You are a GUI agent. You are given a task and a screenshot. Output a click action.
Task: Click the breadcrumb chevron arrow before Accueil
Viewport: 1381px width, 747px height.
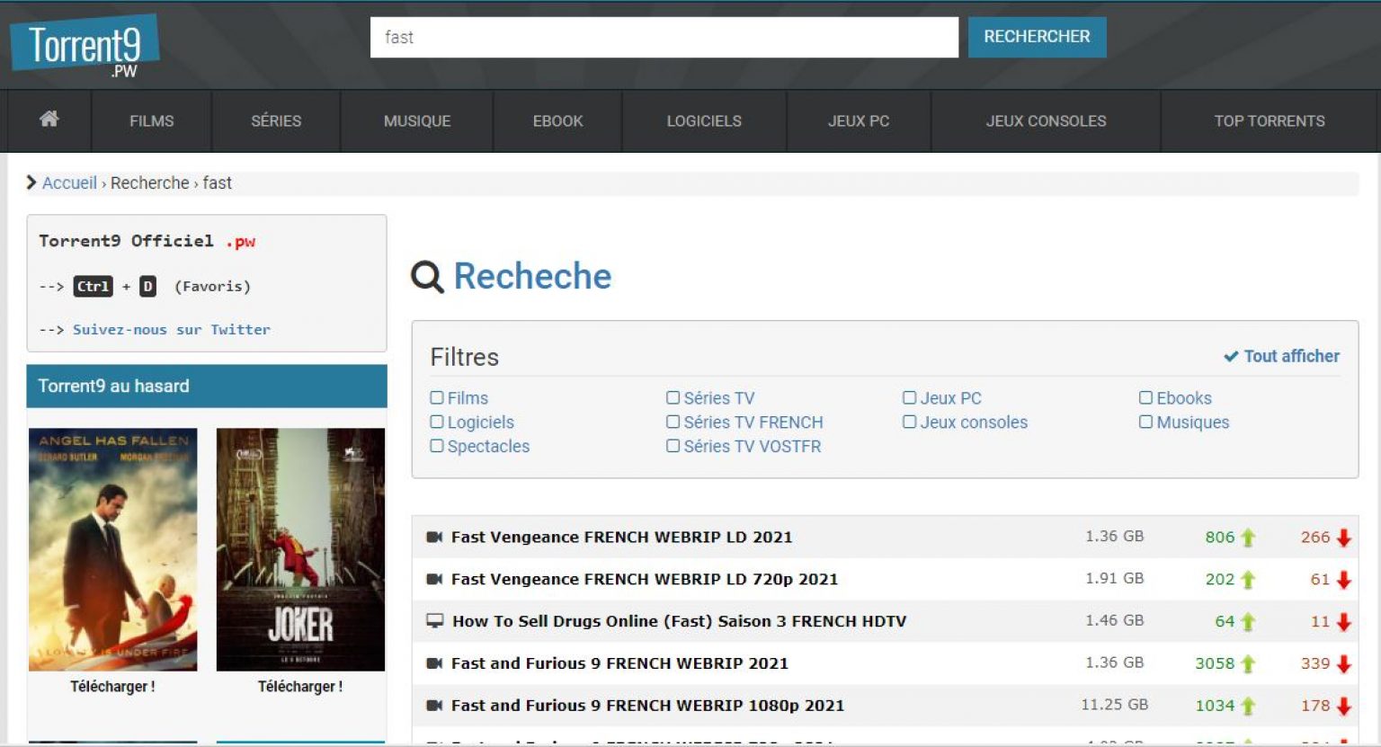point(31,182)
